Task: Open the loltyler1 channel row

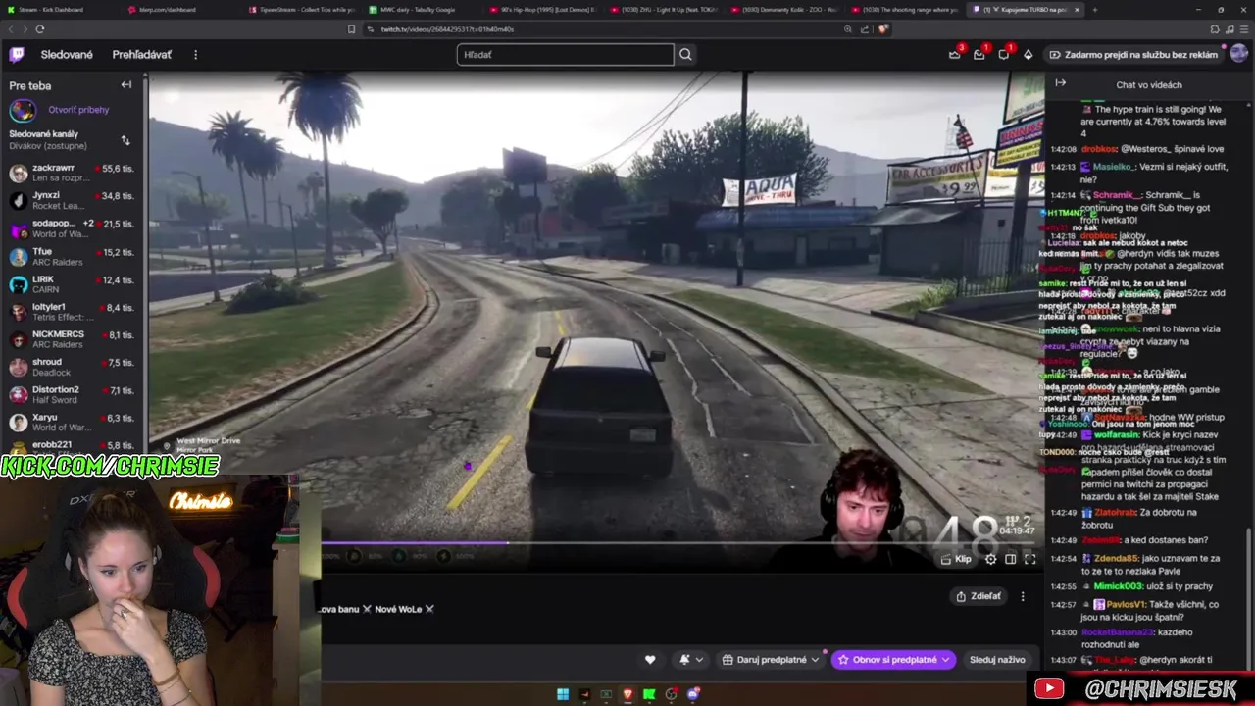Action: (72, 311)
